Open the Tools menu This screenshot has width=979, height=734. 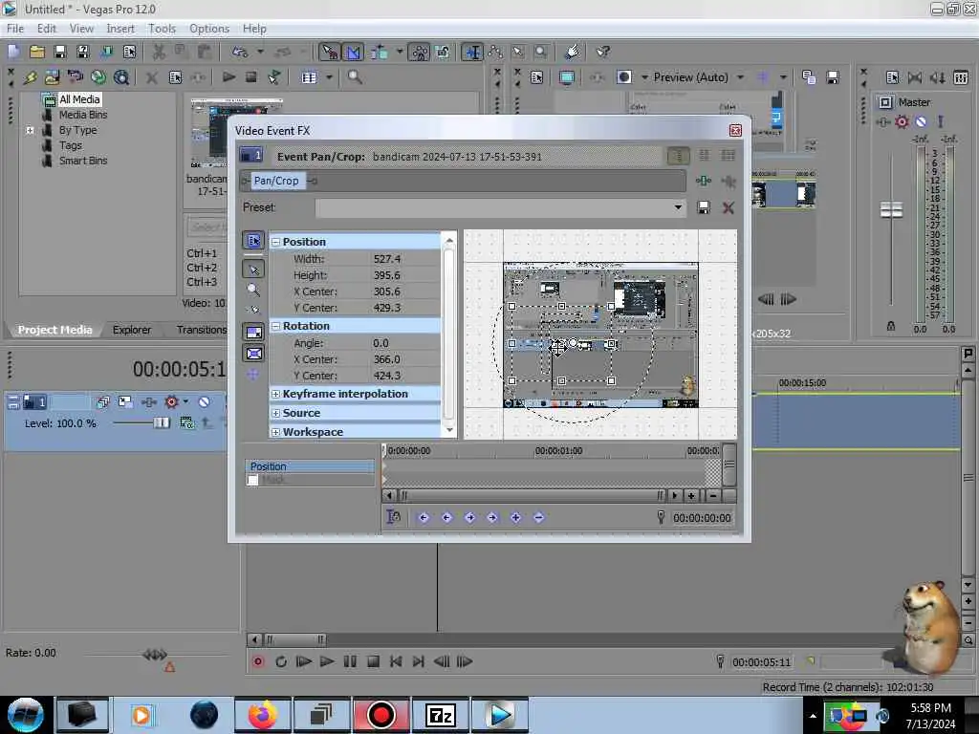[162, 29]
